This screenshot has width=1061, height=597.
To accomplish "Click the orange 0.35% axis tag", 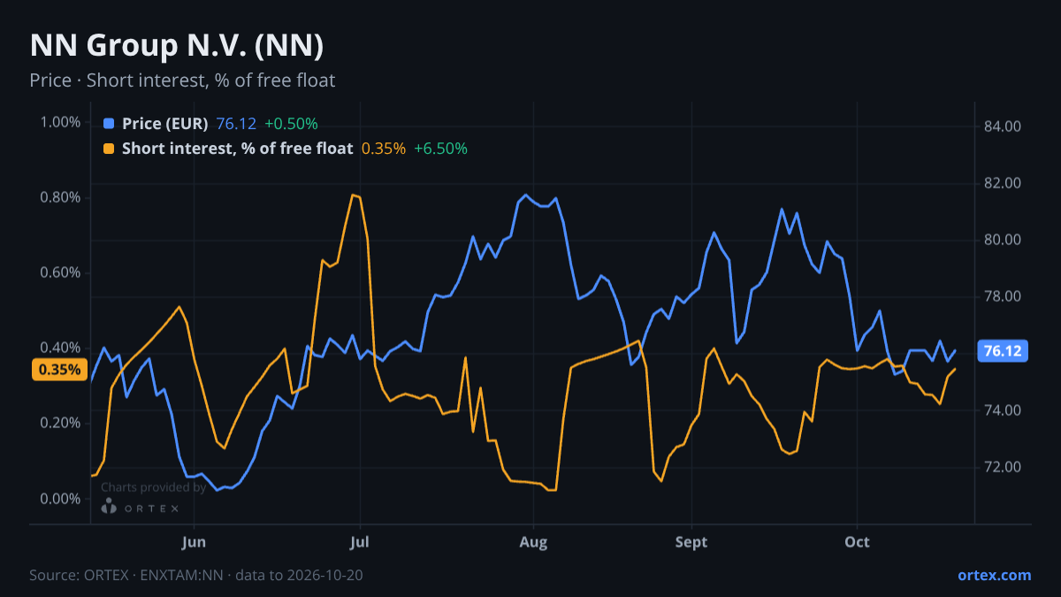I will tap(60, 370).
